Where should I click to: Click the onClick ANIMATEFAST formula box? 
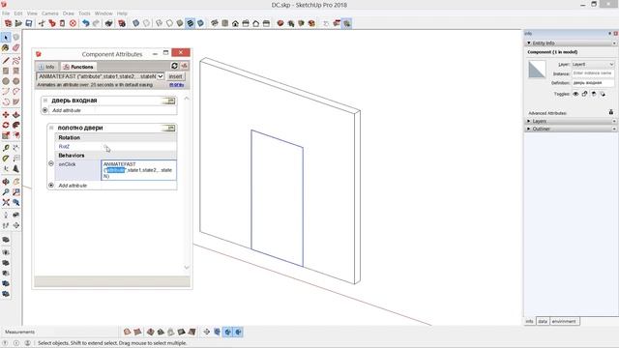point(138,170)
